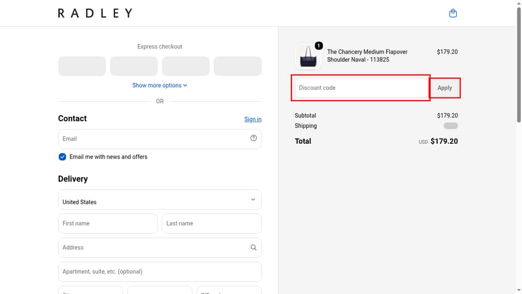Image resolution: width=522 pixels, height=294 pixels.
Task: Click the Last name field
Action: pyautogui.click(x=212, y=223)
